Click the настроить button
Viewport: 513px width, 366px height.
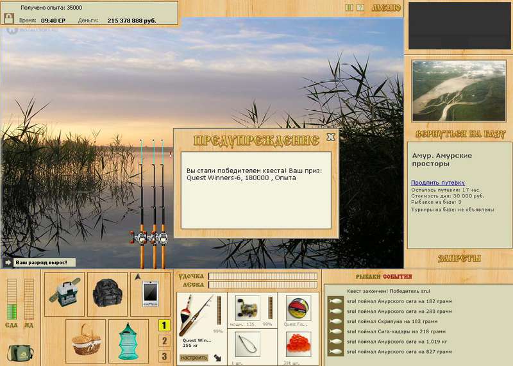coord(194,358)
